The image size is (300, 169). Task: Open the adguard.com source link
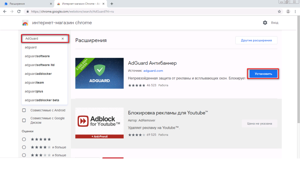[x=153, y=71]
